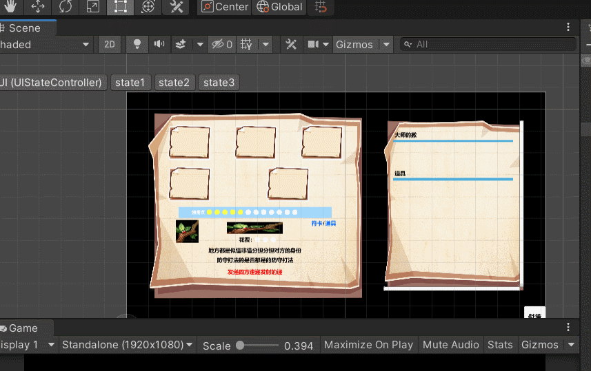Screen dimensions: 591x371
Task: Toggle Maximize On Play
Action: 369,345
